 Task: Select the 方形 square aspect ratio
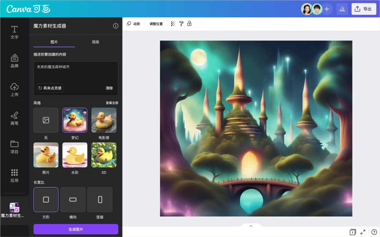pyautogui.click(x=46, y=200)
